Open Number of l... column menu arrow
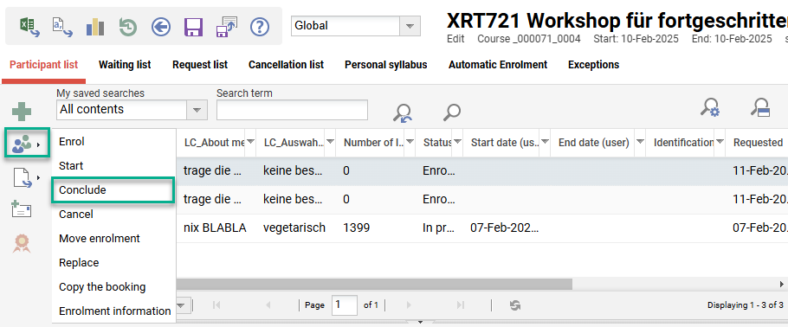This screenshot has height=327, width=788. click(410, 142)
